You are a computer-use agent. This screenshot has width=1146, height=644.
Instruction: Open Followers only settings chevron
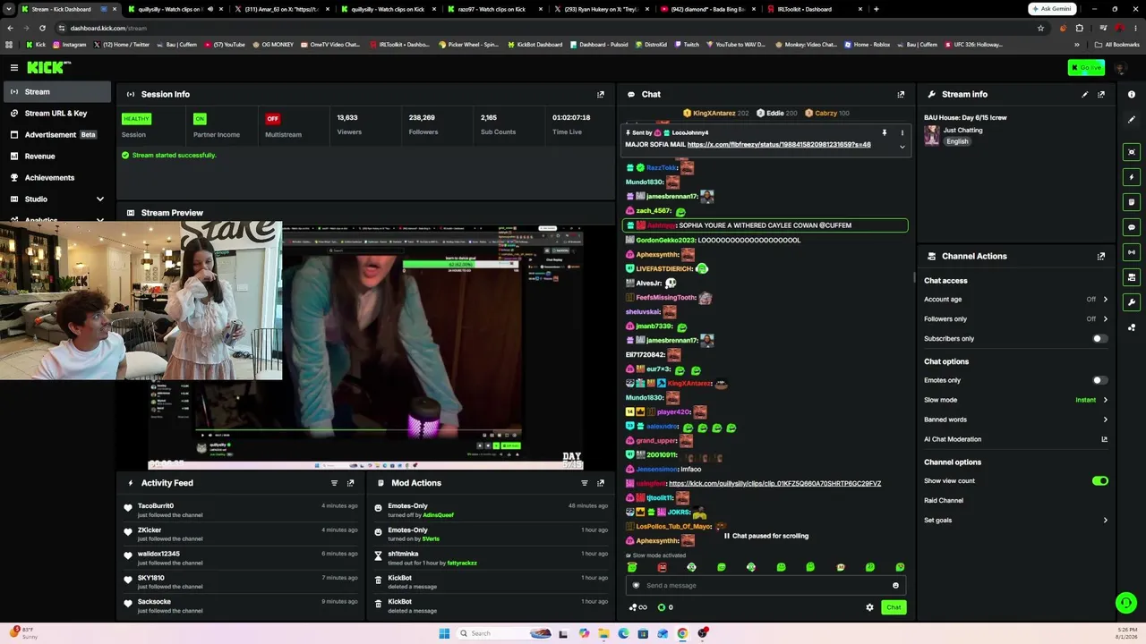[1105, 319]
